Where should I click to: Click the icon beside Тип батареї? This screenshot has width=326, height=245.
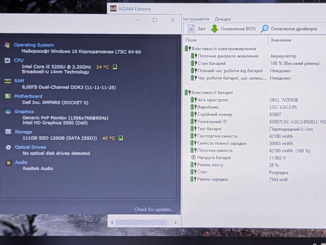(193, 128)
